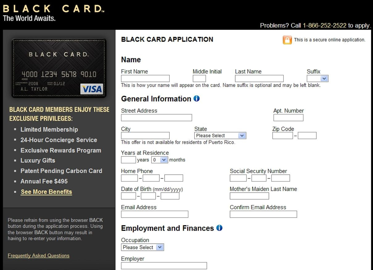373x270 pixels.
Task: Click the "Patent Pending Carbon Card" text
Action: [x=61, y=171]
